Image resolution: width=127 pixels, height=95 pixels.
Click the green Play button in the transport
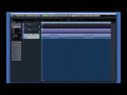click(x=46, y=16)
